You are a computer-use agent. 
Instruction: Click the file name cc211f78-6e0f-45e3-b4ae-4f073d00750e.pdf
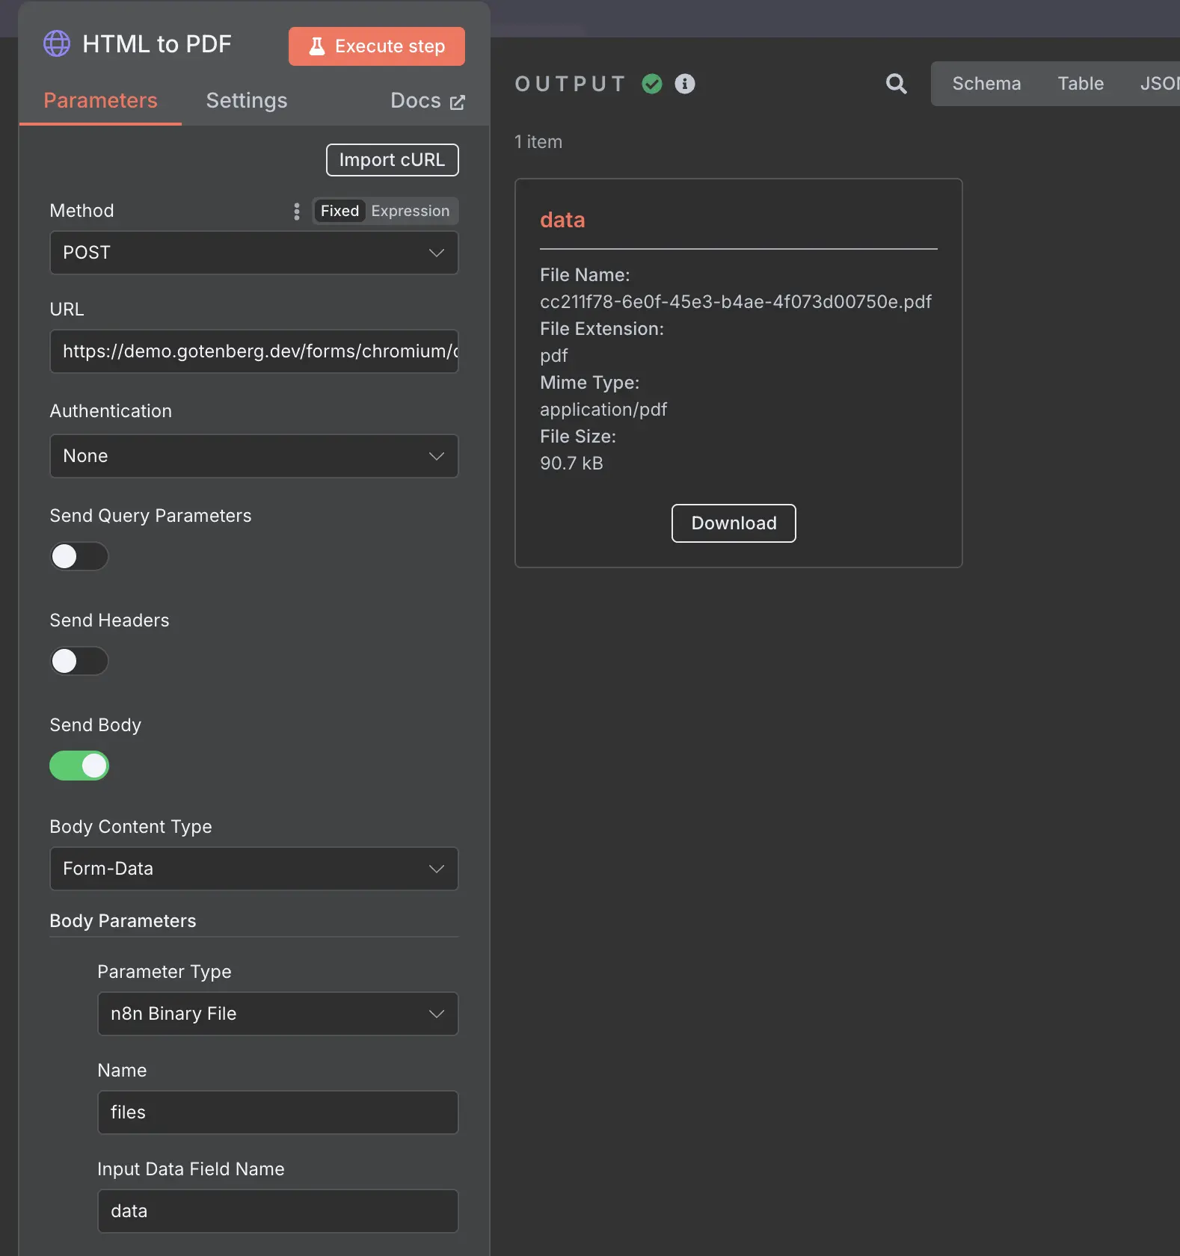tap(736, 302)
